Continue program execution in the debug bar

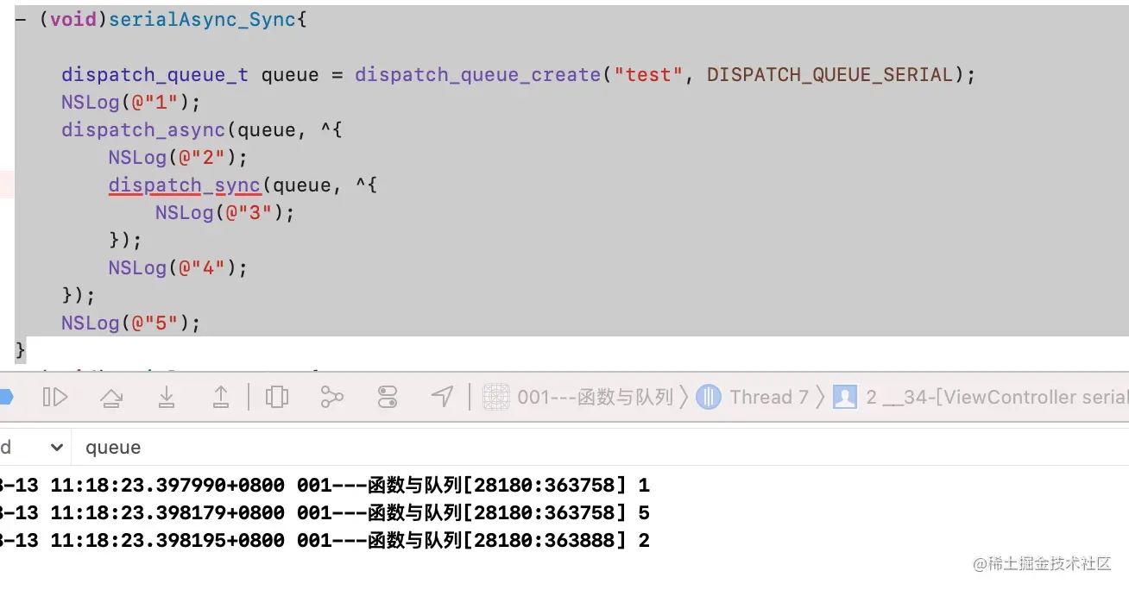54,396
